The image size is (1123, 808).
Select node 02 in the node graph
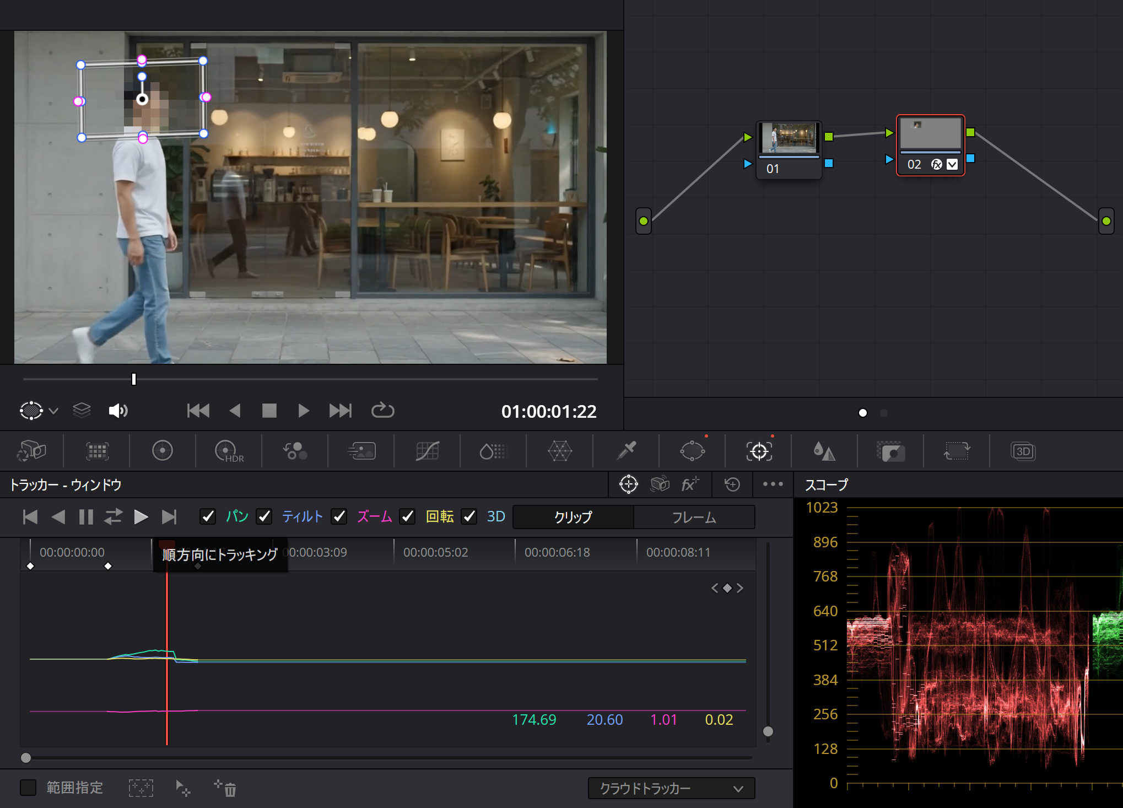(x=931, y=145)
